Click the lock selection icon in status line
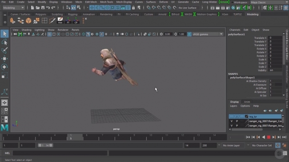The width and height of the screenshot is (289, 162). coord(133,8)
